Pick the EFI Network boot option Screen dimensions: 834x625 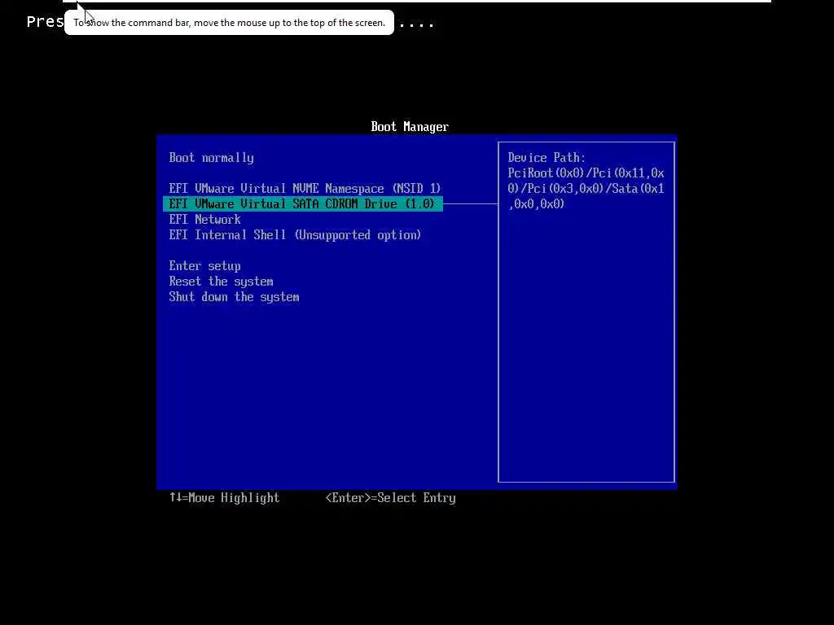point(204,220)
